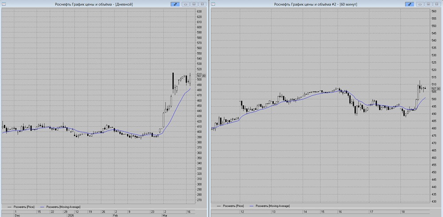Minimize the 60 минут chart window
Viewport: 443px width, 217px height.
tap(420, 4)
